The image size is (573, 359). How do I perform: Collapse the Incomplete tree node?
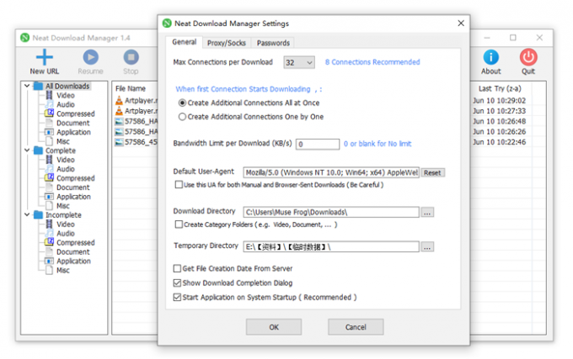click(x=27, y=215)
